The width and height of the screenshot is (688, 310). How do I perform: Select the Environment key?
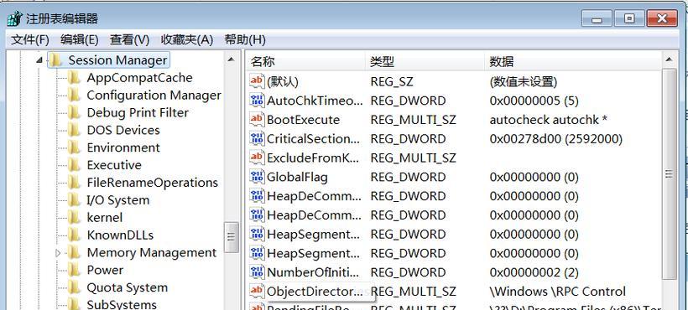pyautogui.click(x=123, y=147)
